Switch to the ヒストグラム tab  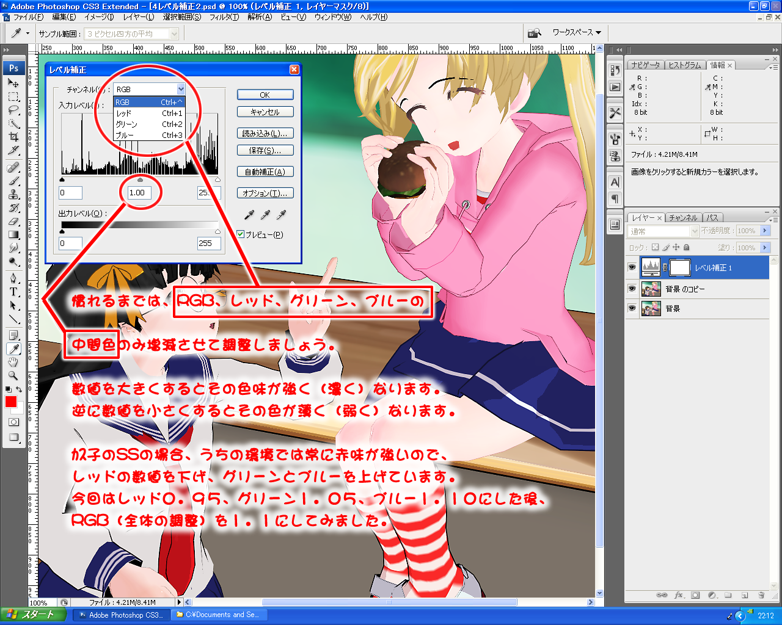(x=684, y=65)
